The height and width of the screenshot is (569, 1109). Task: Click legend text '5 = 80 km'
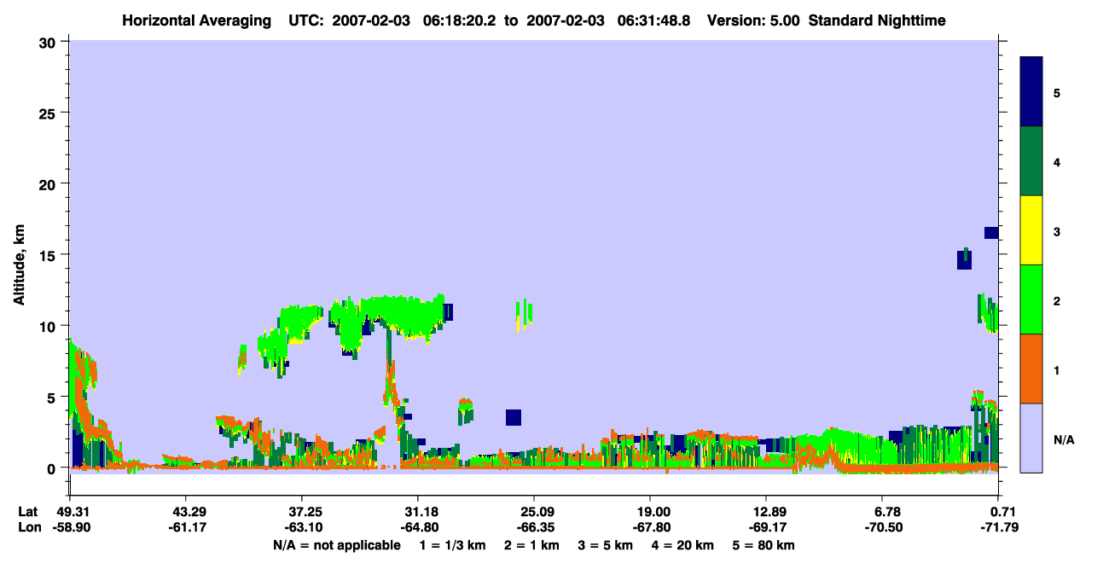point(763,545)
